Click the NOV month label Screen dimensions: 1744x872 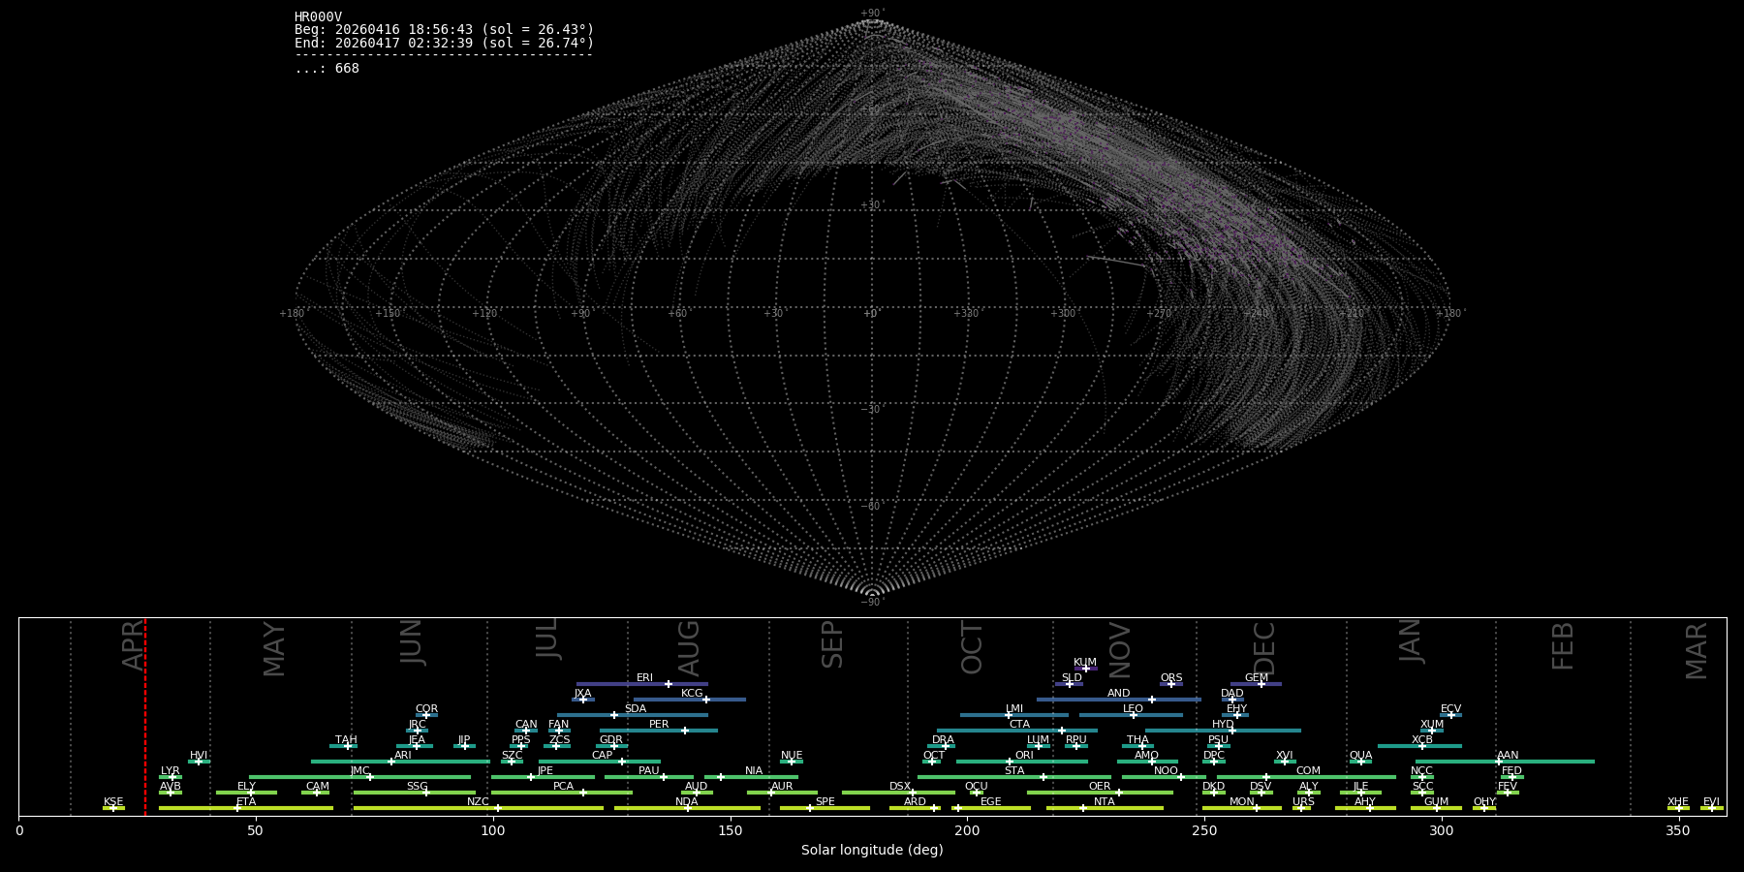[1119, 650]
